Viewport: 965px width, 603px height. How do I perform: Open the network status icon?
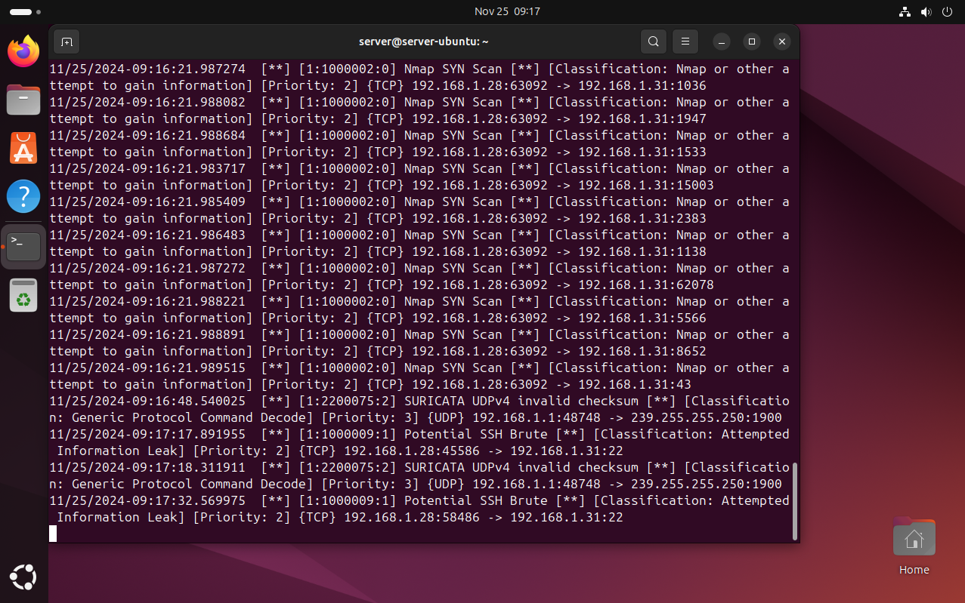click(905, 11)
